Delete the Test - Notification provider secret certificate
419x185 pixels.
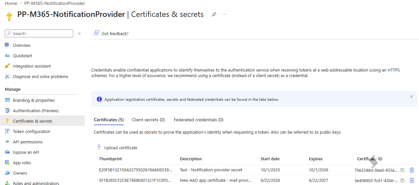[412, 170]
